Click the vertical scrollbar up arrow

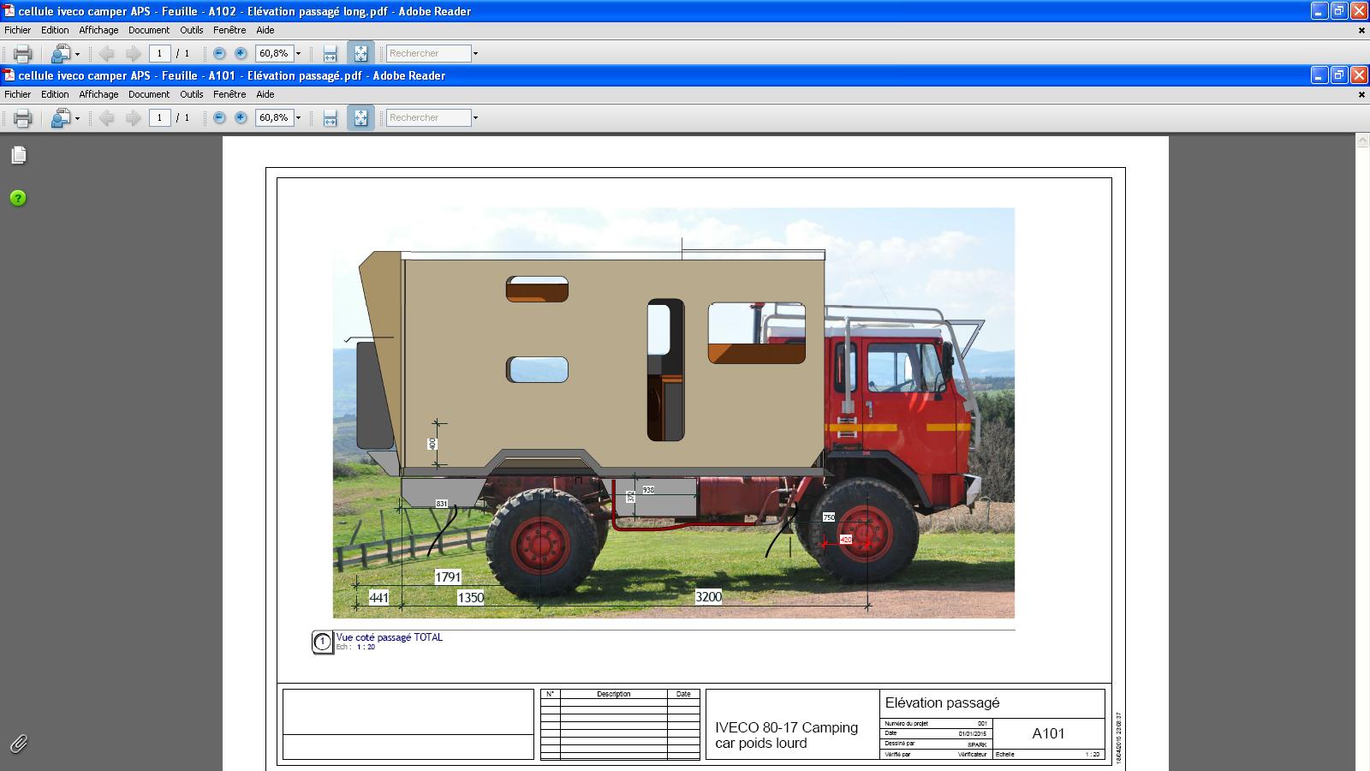click(1362, 141)
